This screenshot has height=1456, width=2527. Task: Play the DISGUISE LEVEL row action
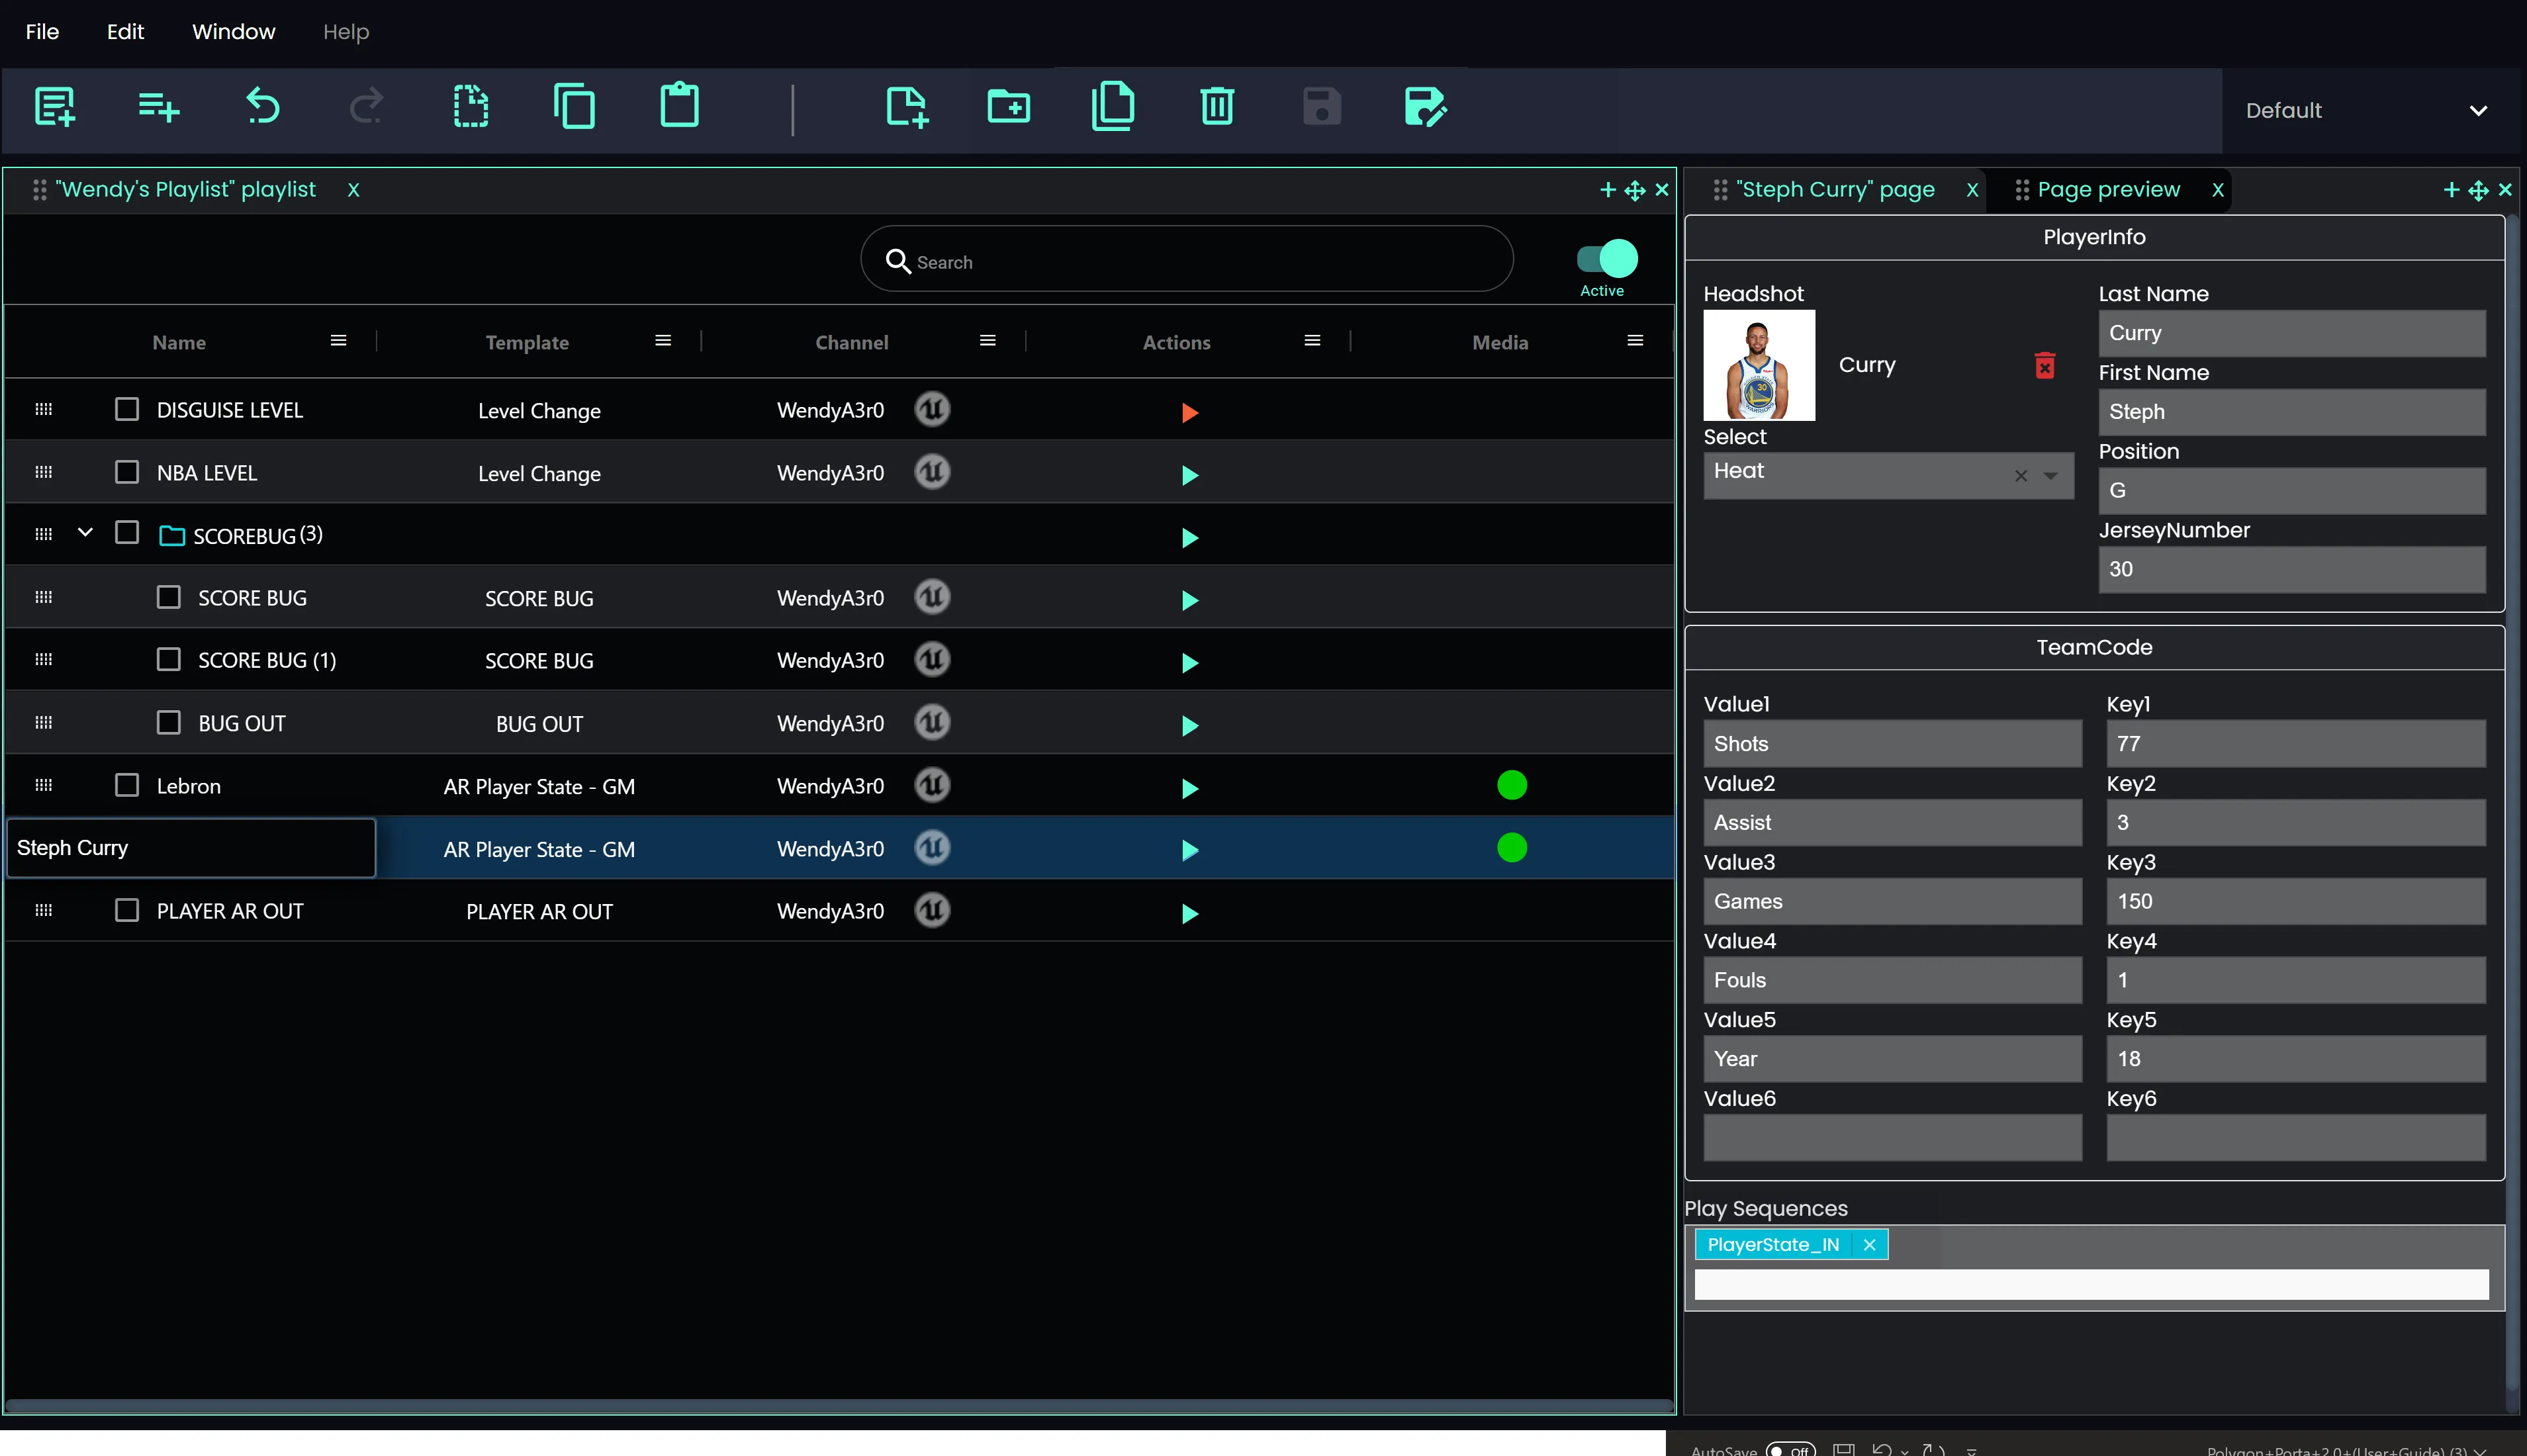coord(1189,412)
